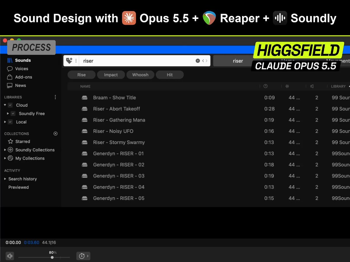Expand the Search history arrow

5,179
